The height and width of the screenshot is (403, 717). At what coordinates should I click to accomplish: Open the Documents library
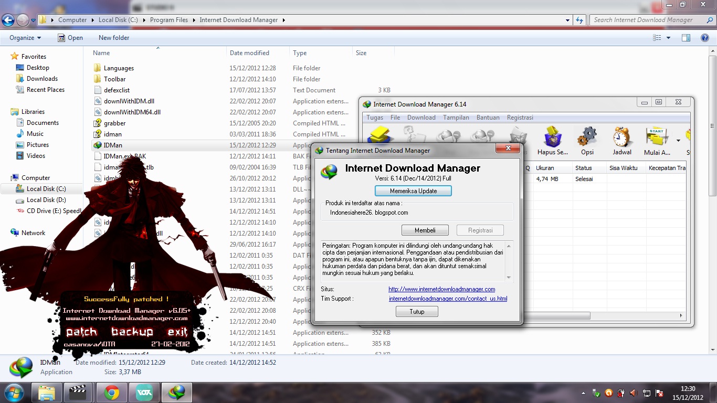click(43, 123)
